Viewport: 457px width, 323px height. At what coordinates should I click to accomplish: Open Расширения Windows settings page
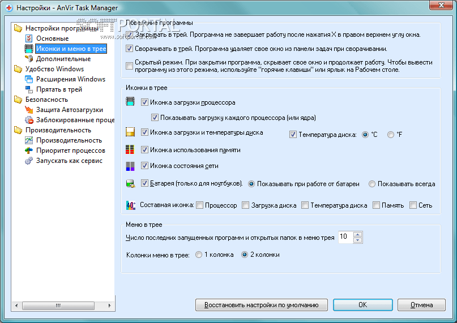point(71,79)
